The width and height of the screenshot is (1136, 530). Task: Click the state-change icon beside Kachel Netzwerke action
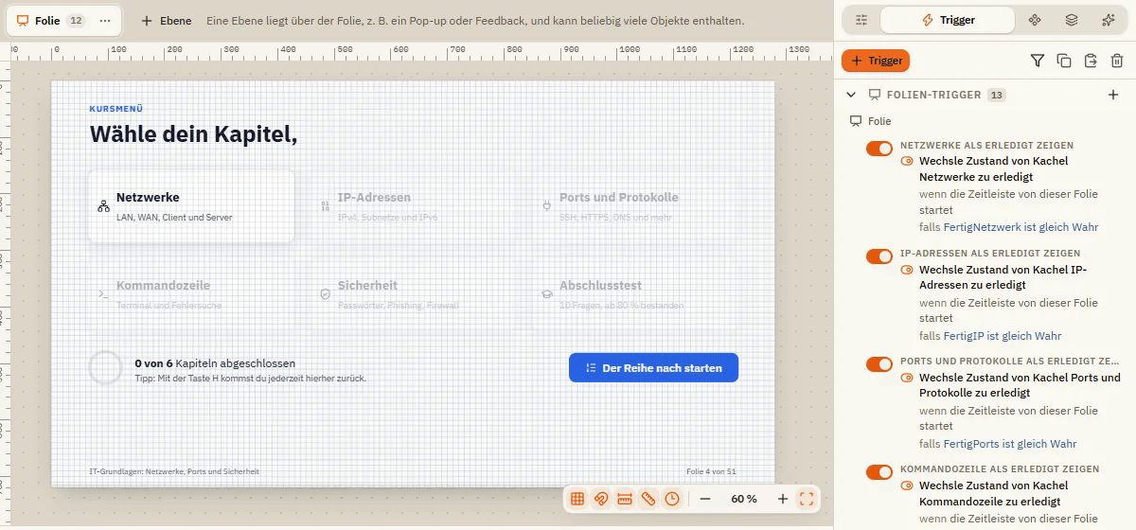(x=907, y=162)
